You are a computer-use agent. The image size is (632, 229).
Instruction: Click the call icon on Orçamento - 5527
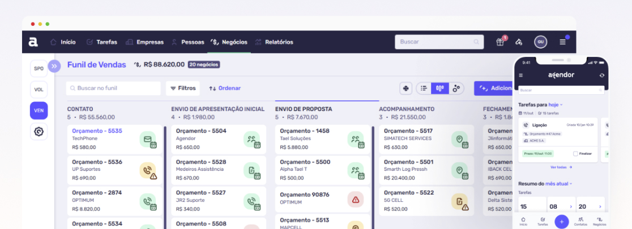coord(253,202)
